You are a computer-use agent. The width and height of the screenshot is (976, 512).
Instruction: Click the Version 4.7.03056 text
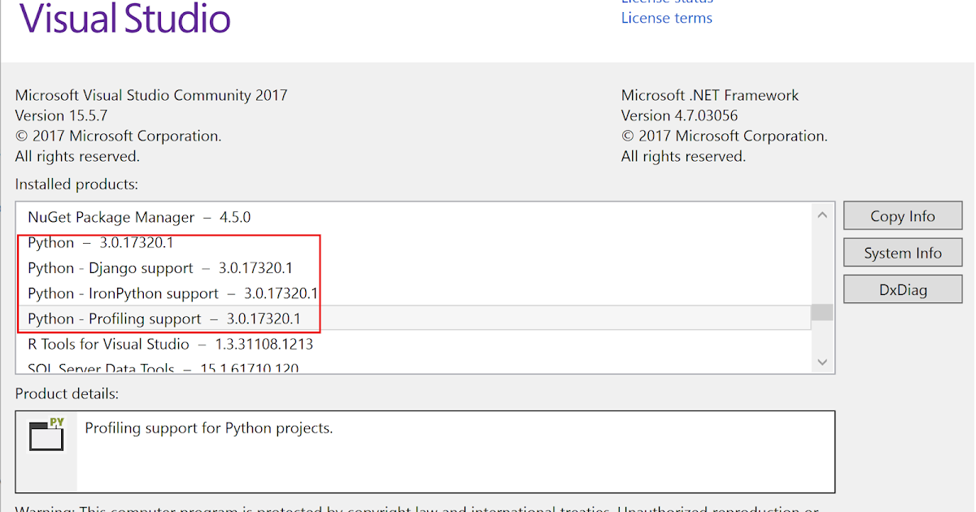tap(680, 115)
